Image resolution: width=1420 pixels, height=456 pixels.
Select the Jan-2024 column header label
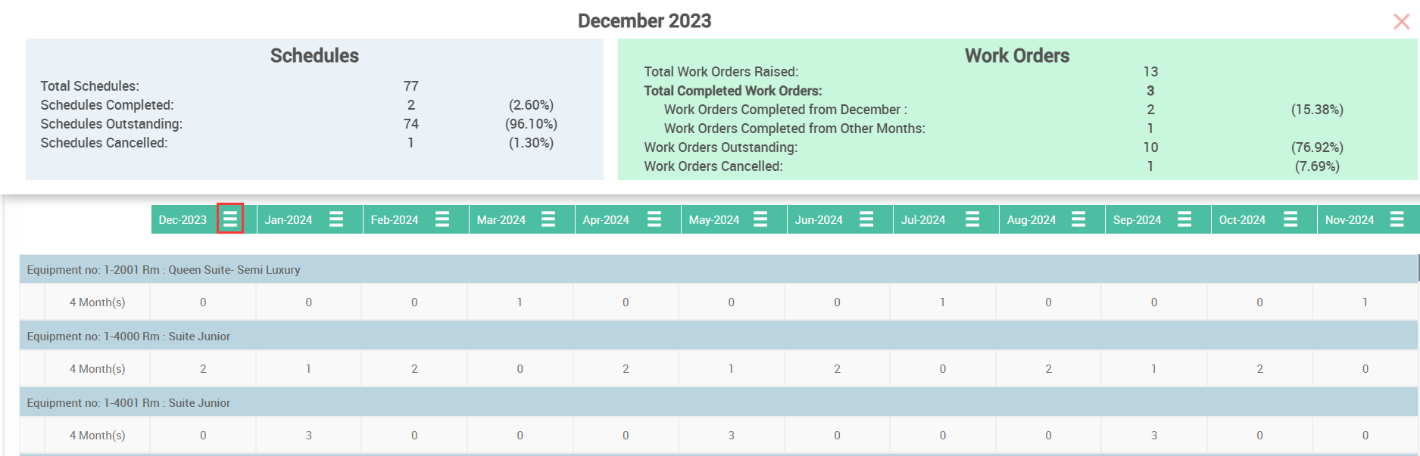[x=289, y=220]
